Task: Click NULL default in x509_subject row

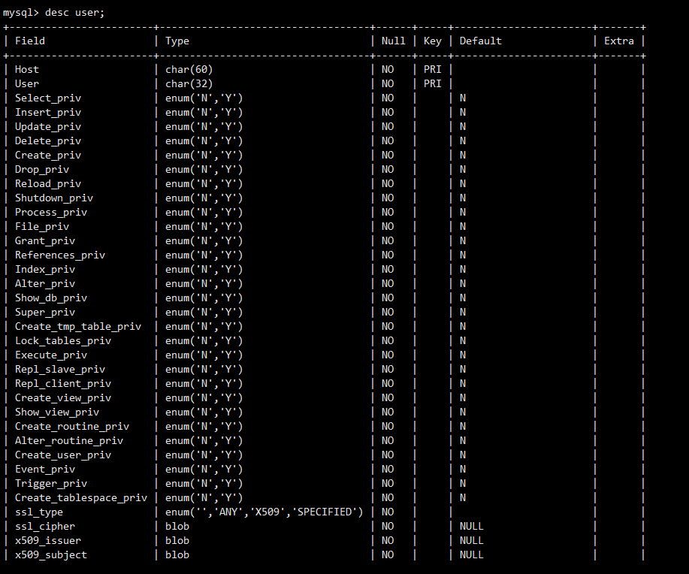Action: (472, 555)
